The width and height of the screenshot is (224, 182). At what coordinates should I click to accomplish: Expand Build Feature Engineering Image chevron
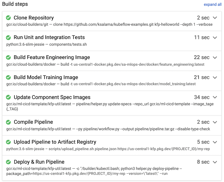[215, 57]
